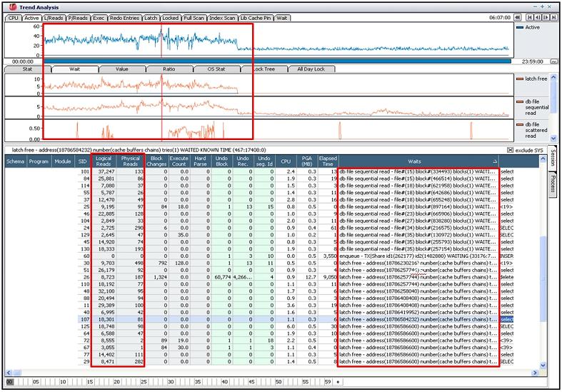Image resolution: width=562 pixels, height=392 pixels.
Task: Switch to the Ratio sub-tab
Action: 169,69
